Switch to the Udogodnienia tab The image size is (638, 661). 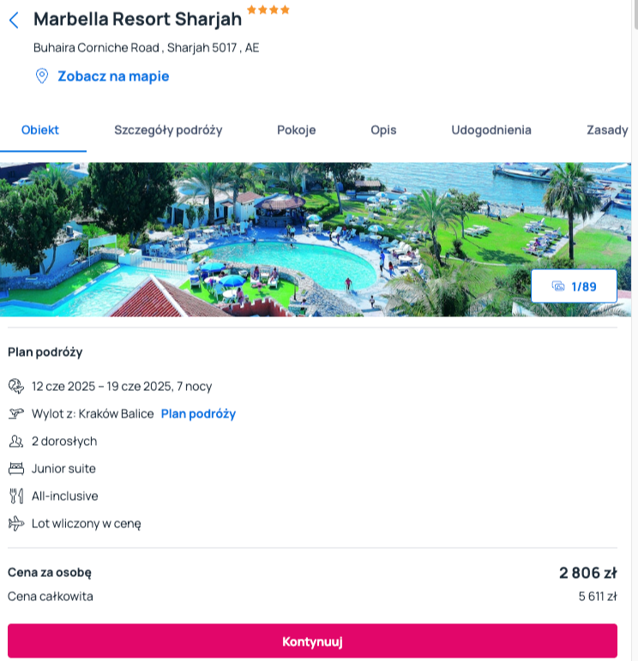pyautogui.click(x=491, y=129)
